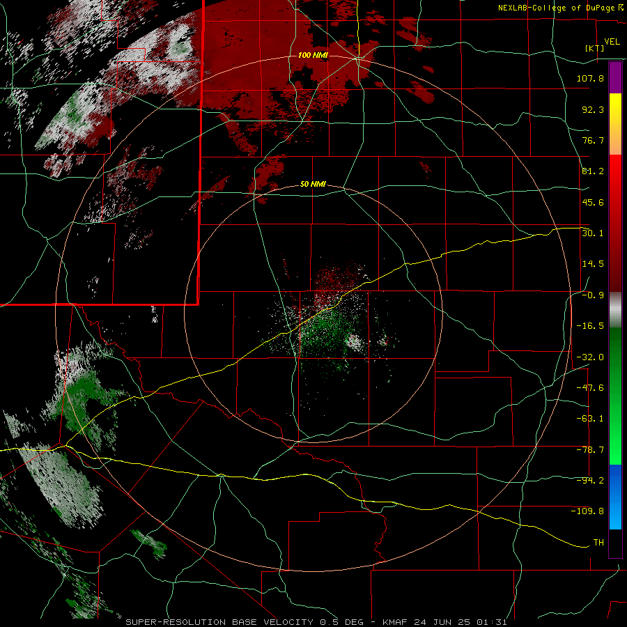Click the 50 NMI range ring label
Screen dimensions: 627x627
coord(313,185)
